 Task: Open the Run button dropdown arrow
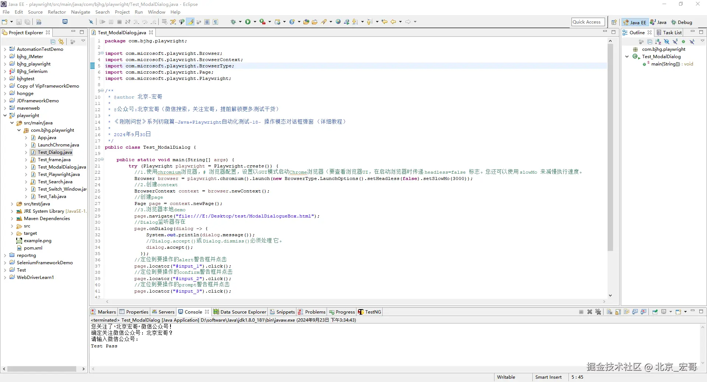(255, 22)
